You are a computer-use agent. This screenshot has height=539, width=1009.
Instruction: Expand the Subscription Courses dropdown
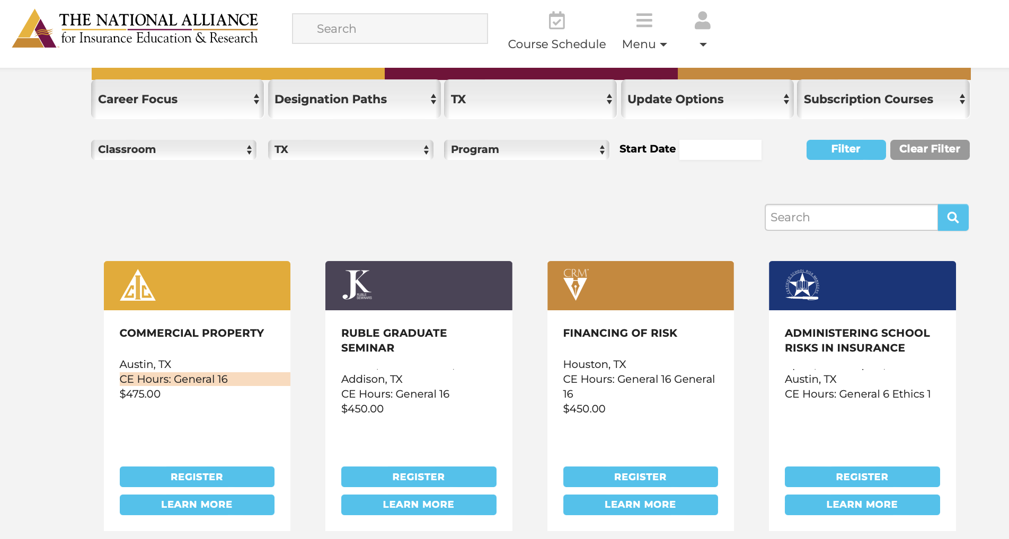coord(883,99)
